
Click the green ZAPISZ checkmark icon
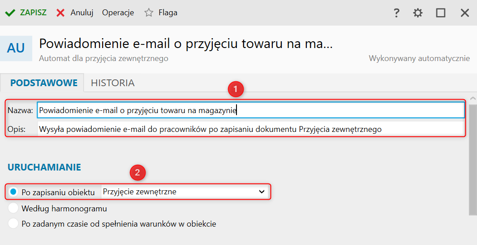tap(10, 13)
